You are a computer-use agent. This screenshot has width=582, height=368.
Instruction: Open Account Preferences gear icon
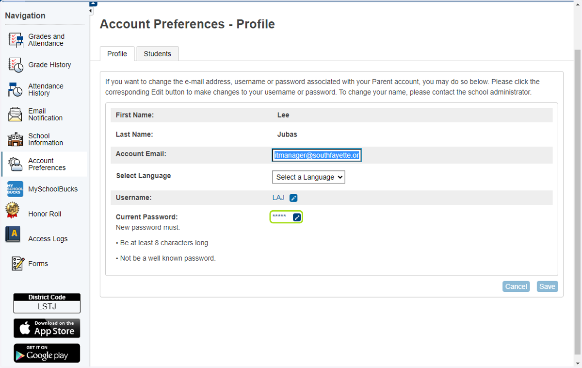pyautogui.click(x=16, y=164)
